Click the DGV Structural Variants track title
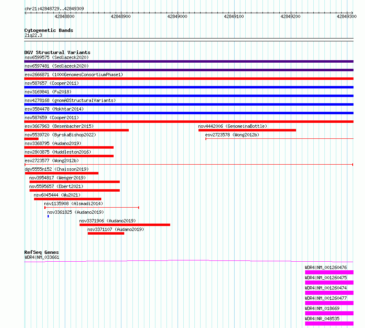 tap(57, 52)
